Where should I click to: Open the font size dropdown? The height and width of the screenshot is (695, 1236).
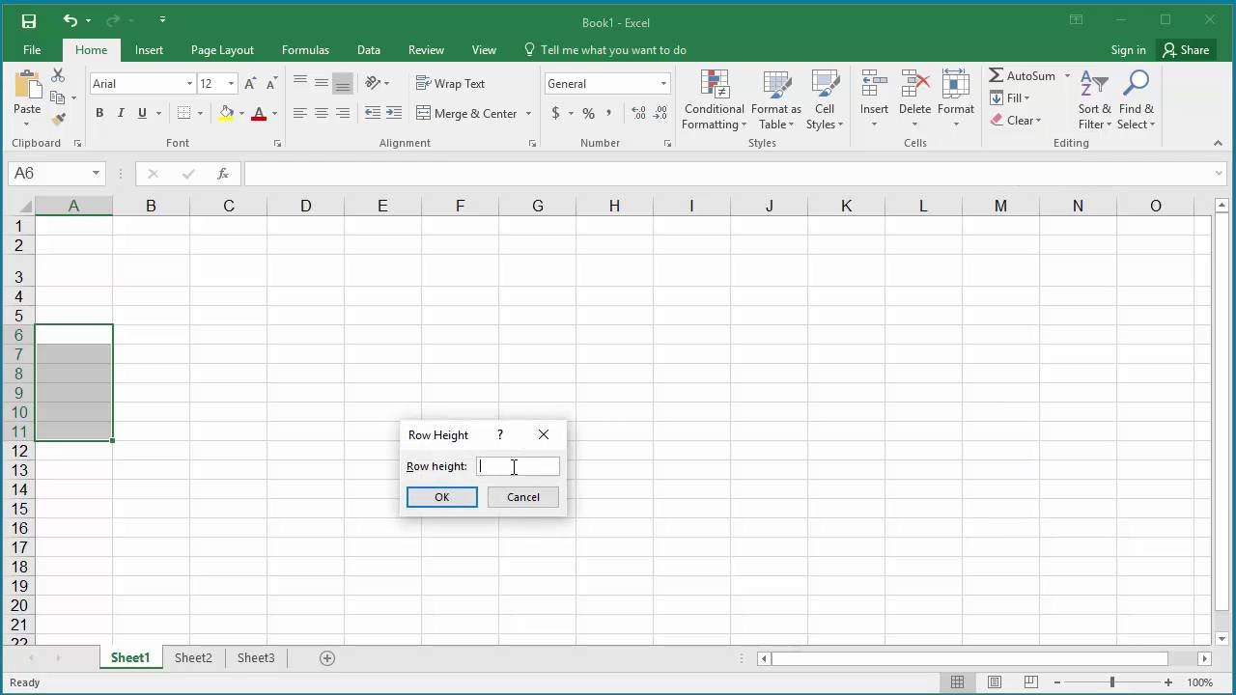pyautogui.click(x=231, y=84)
